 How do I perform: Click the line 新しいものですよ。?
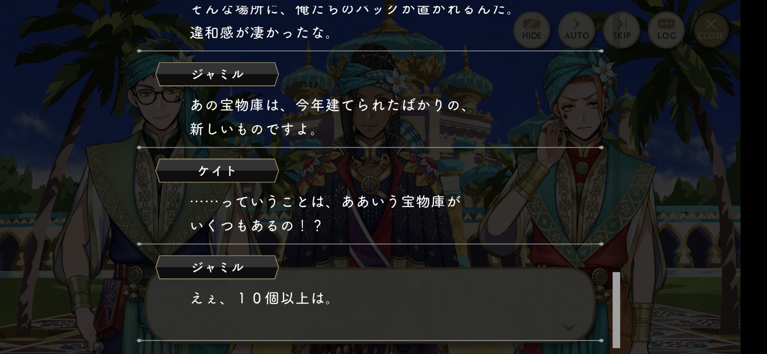[254, 129]
